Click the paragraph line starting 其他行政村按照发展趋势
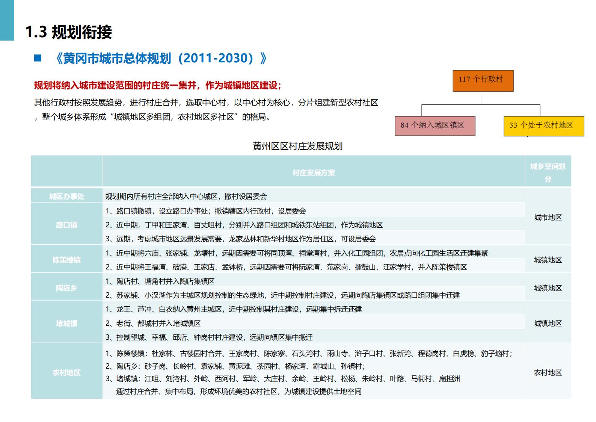The image size is (596, 422). click(x=206, y=103)
